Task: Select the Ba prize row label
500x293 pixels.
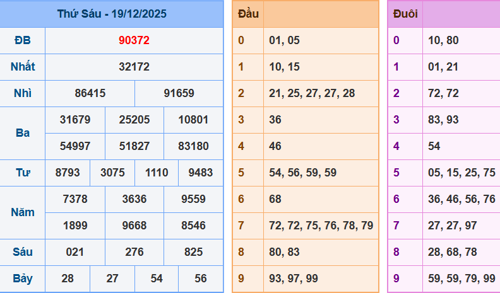Action: (x=23, y=133)
